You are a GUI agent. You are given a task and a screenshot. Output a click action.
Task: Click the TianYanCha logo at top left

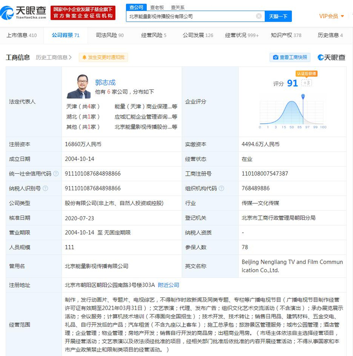23,13
